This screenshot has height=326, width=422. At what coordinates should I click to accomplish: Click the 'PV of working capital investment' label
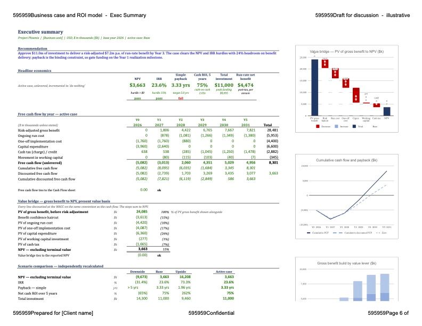[43, 239]
